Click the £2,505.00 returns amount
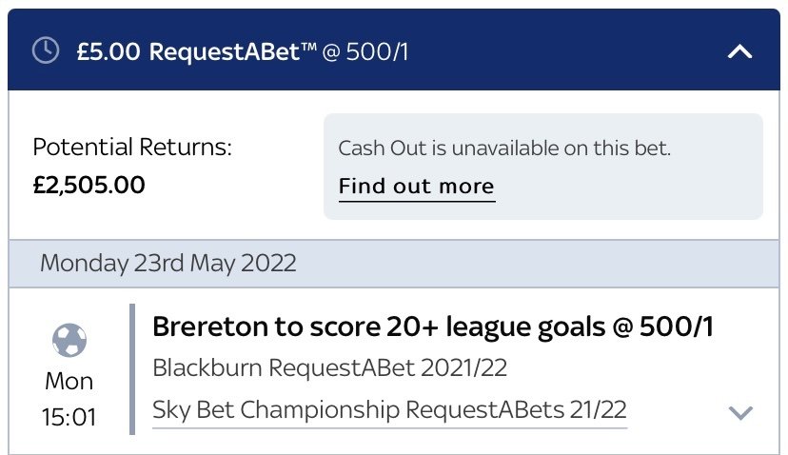This screenshot has width=788, height=455. tap(89, 185)
